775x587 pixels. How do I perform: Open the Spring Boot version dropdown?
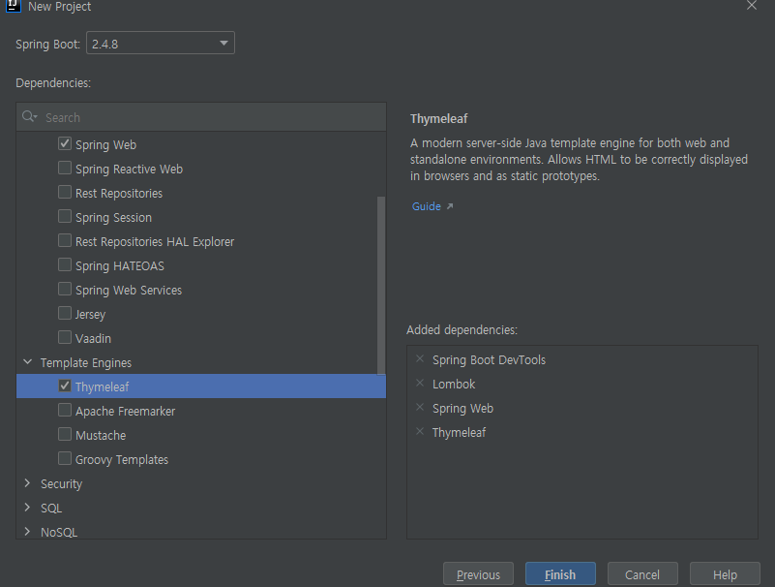(x=161, y=44)
